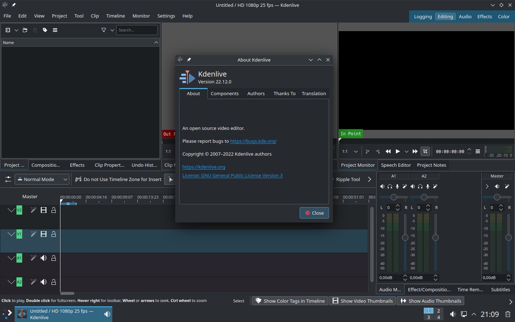This screenshot has height=322, width=515.
Task: Click the Create Folder icon in bin
Action: [25, 30]
